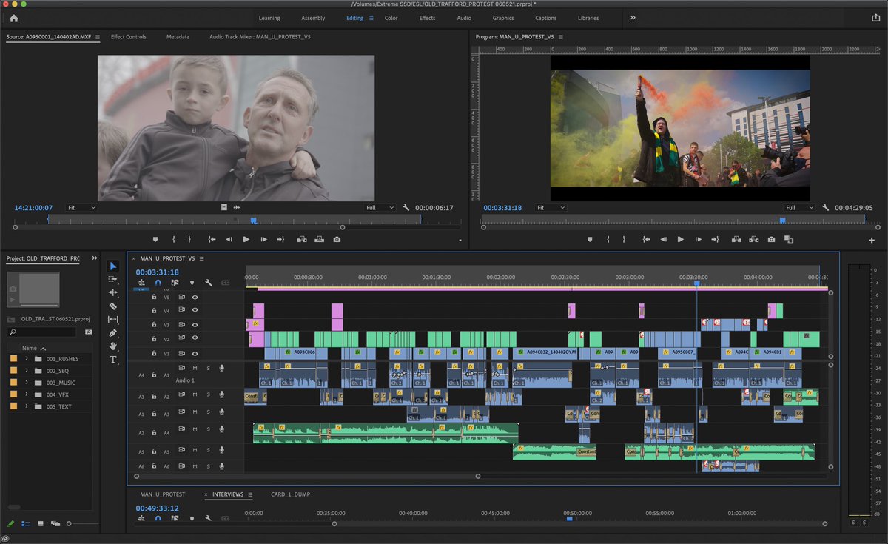Open the timeline settings wrench menu
The width and height of the screenshot is (888, 544).
[x=208, y=283]
